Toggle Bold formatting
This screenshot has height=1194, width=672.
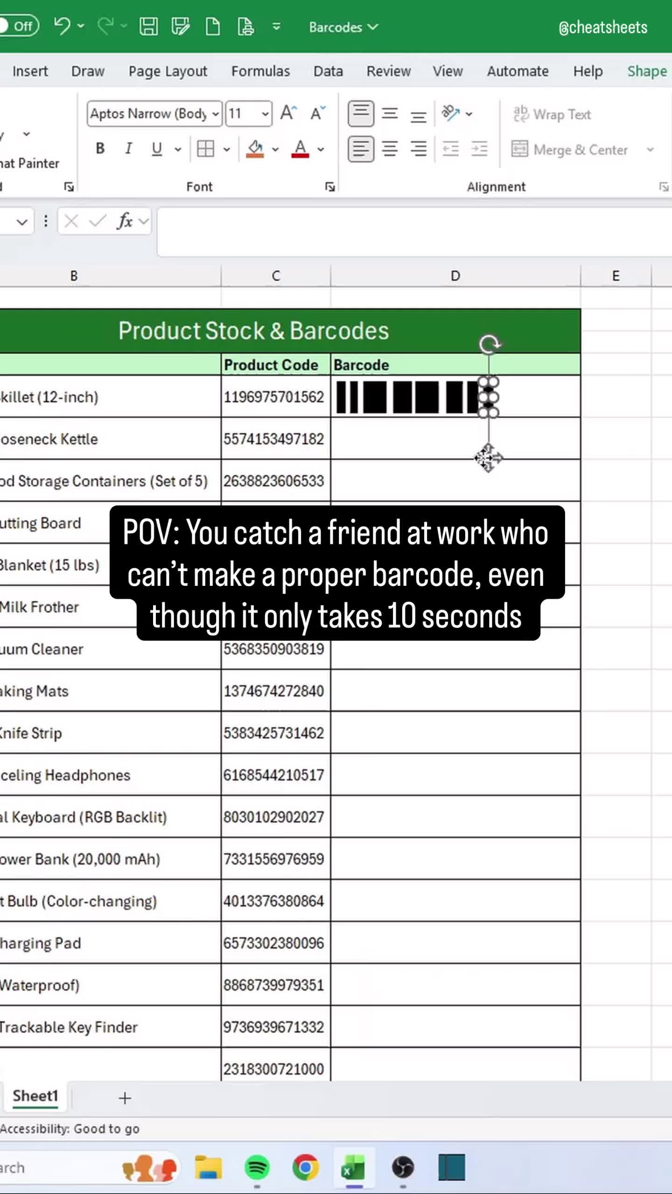click(x=100, y=149)
